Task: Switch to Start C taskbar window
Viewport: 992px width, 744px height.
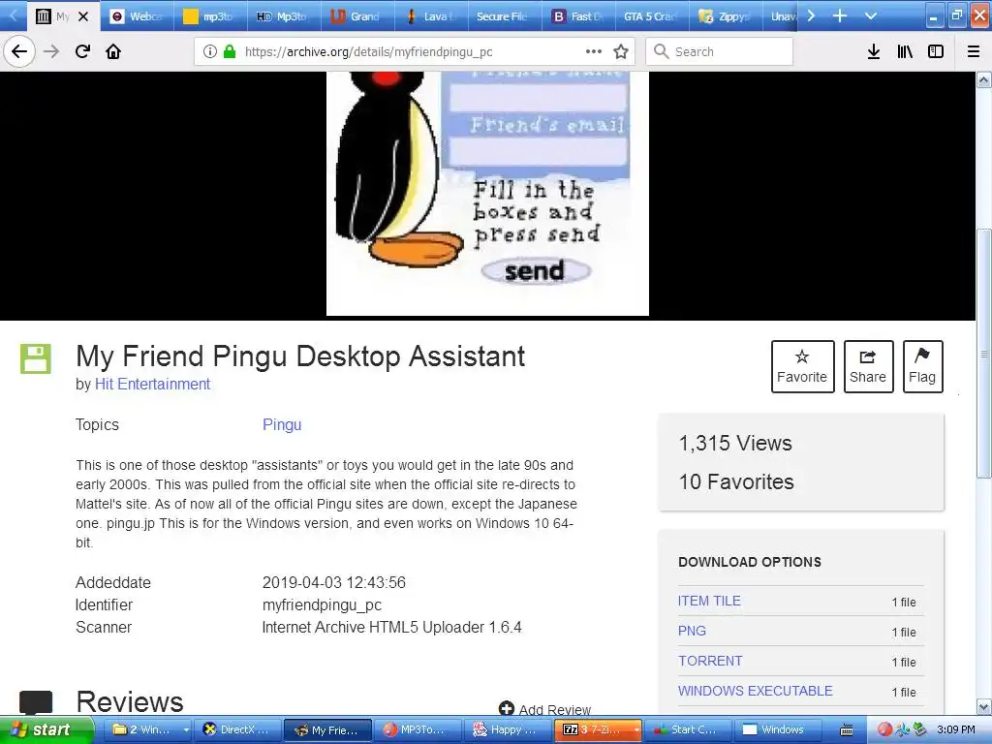Action: coord(689,729)
